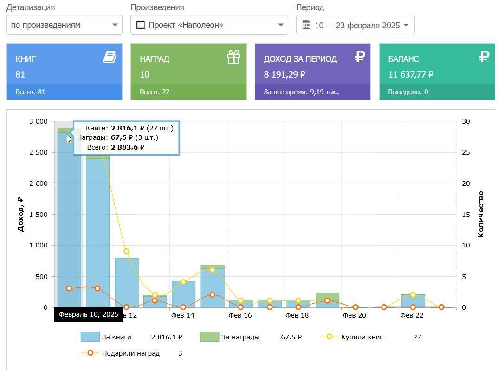The width and height of the screenshot is (498, 371).
Task: Click the gift icon on Наград card
Action: pos(233,58)
